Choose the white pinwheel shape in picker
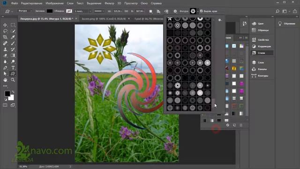 coord(178,85)
